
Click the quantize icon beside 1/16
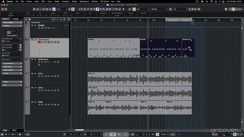coord(170,9)
